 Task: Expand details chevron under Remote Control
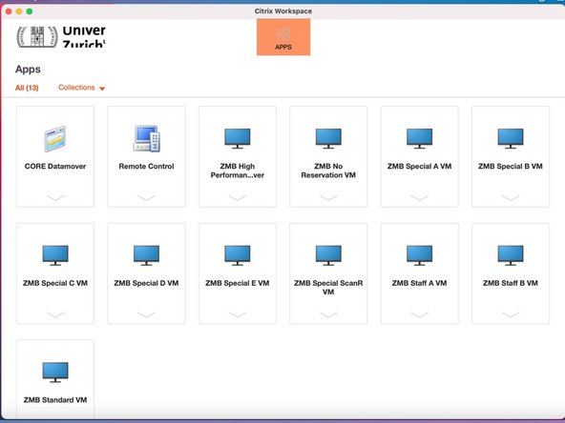click(146, 197)
